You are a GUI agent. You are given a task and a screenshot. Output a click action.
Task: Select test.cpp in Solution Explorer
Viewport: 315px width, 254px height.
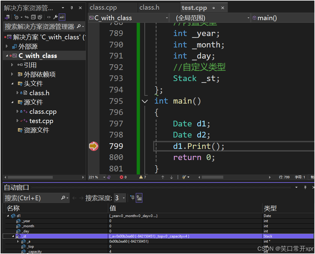(41, 121)
